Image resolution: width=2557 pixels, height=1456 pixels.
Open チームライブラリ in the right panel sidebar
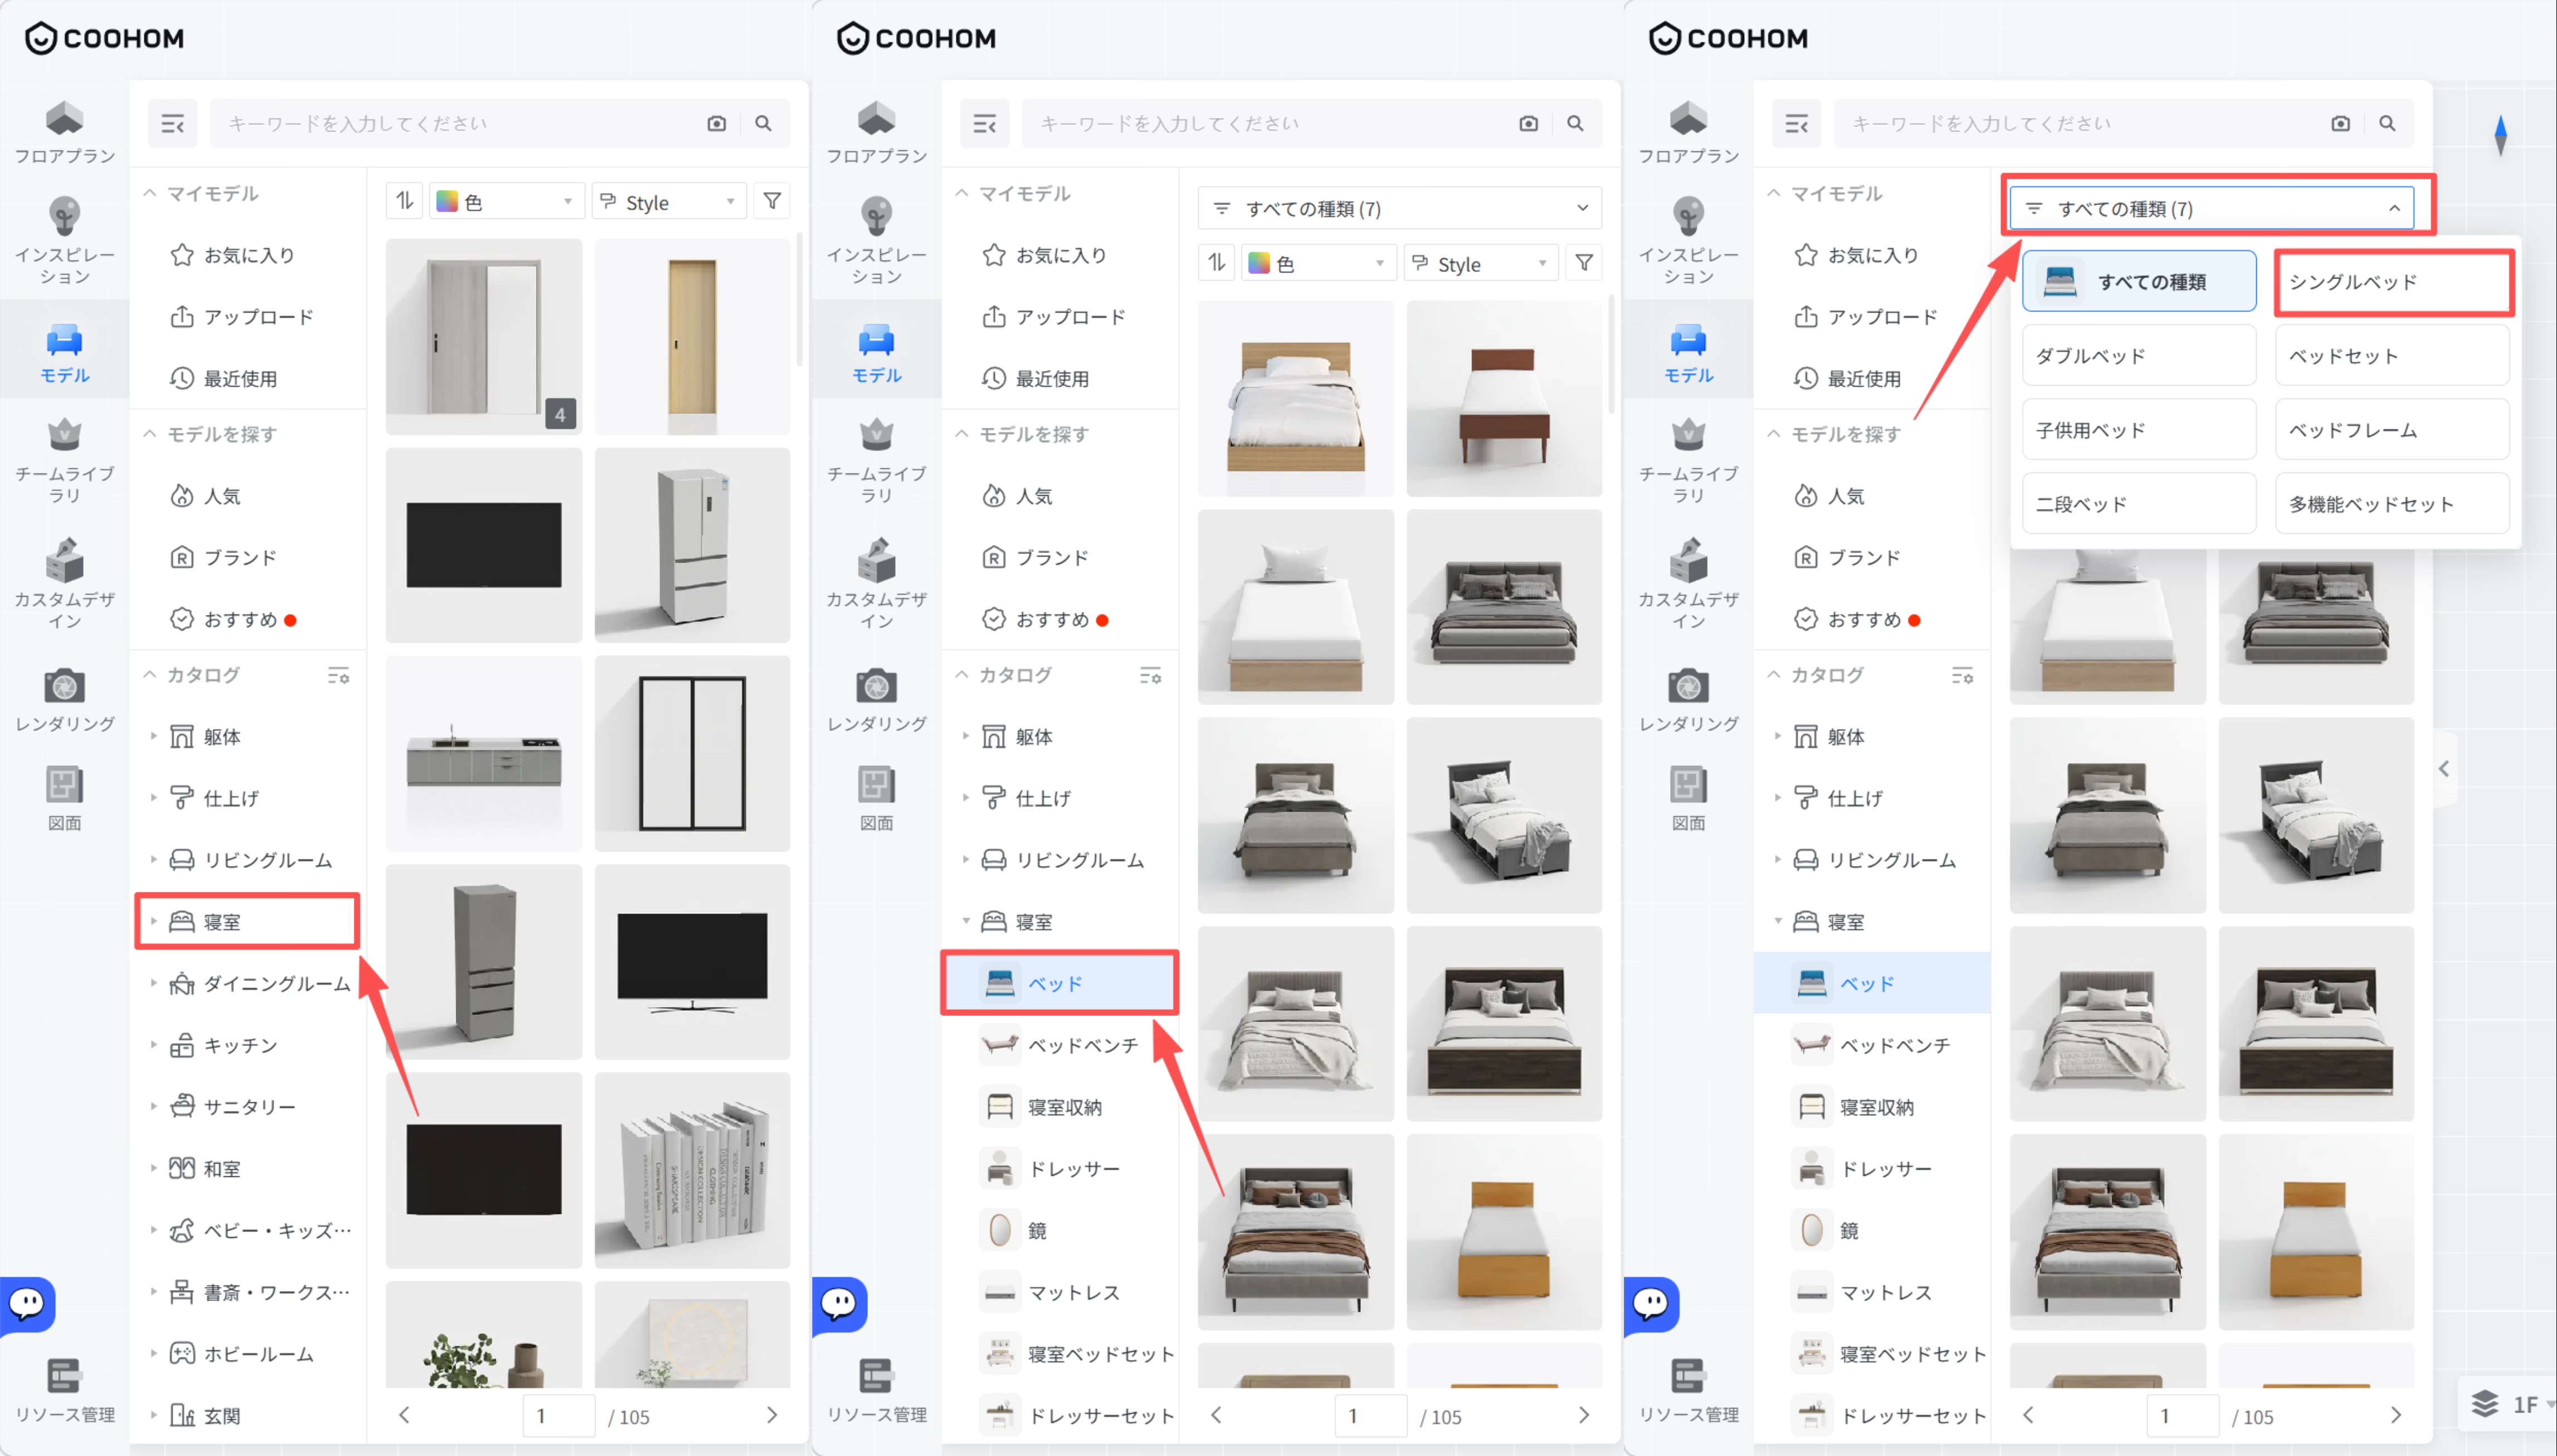(x=1689, y=461)
